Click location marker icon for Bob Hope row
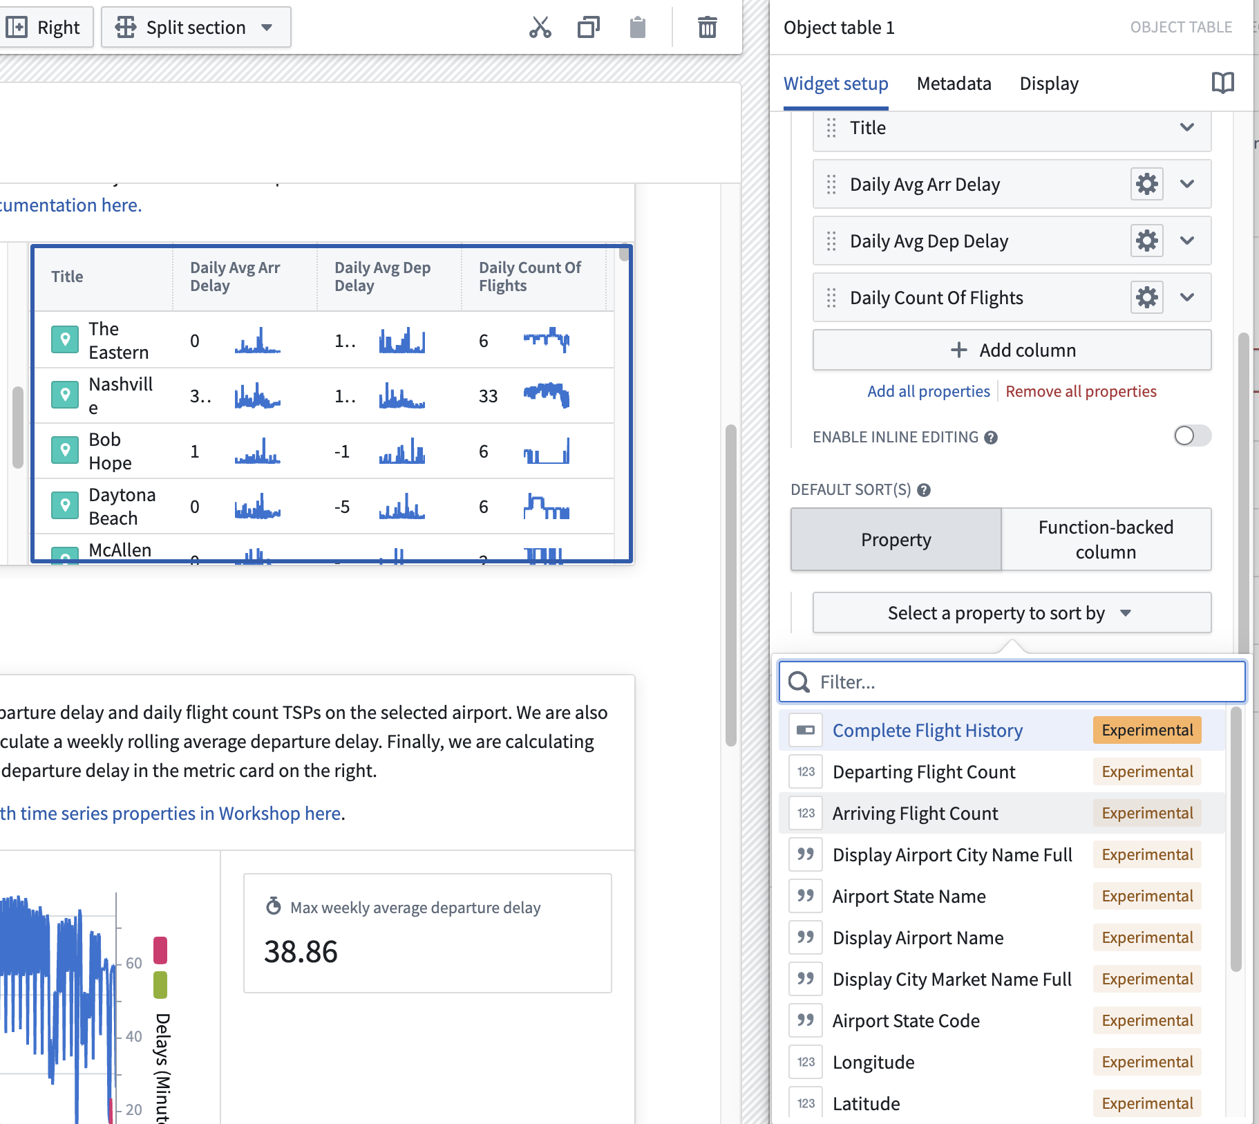This screenshot has width=1259, height=1124. (65, 450)
